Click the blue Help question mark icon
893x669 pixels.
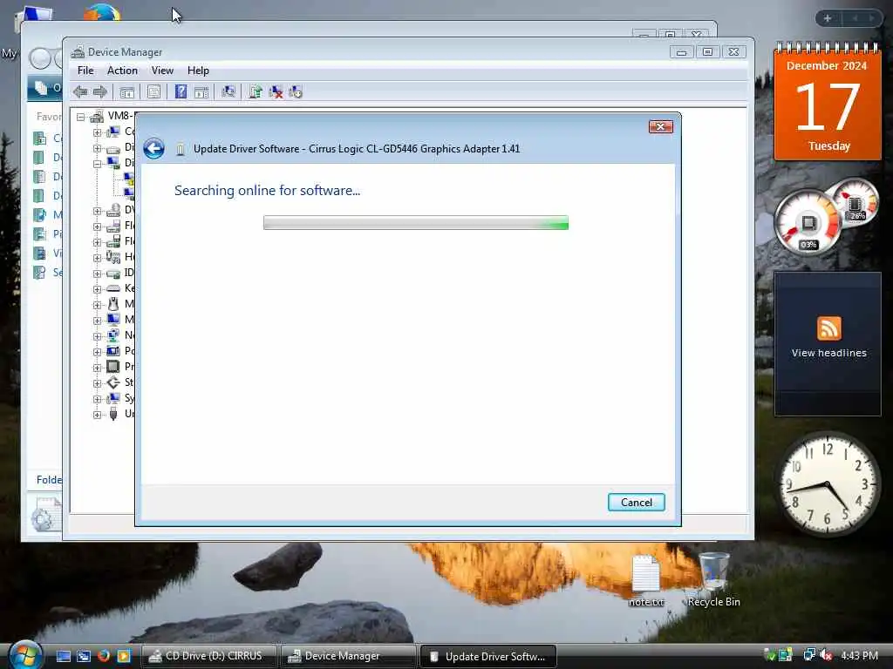(181, 91)
